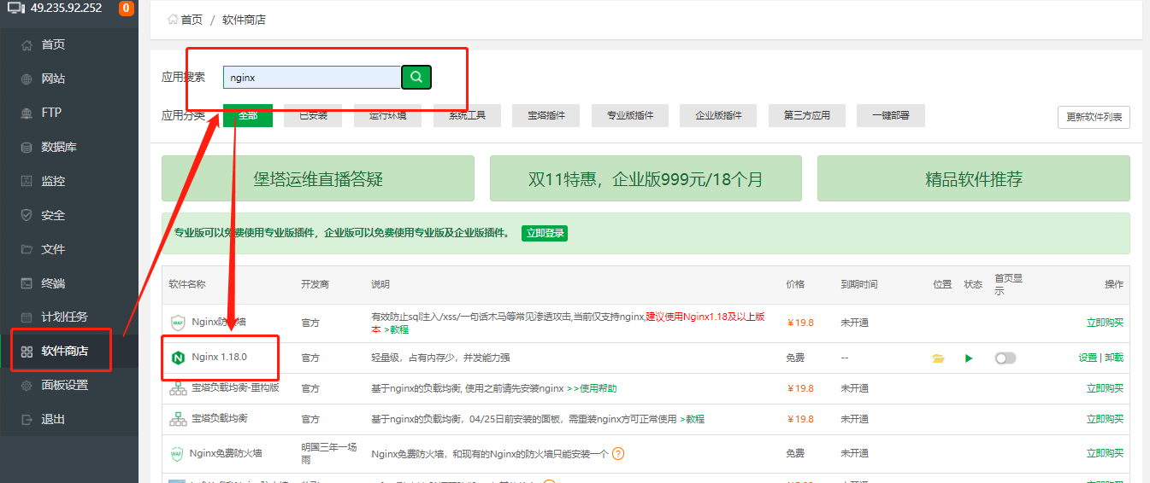The image size is (1150, 483).
Task: Click the 宝塔负载均衡-重构版 network icon
Action: [178, 388]
